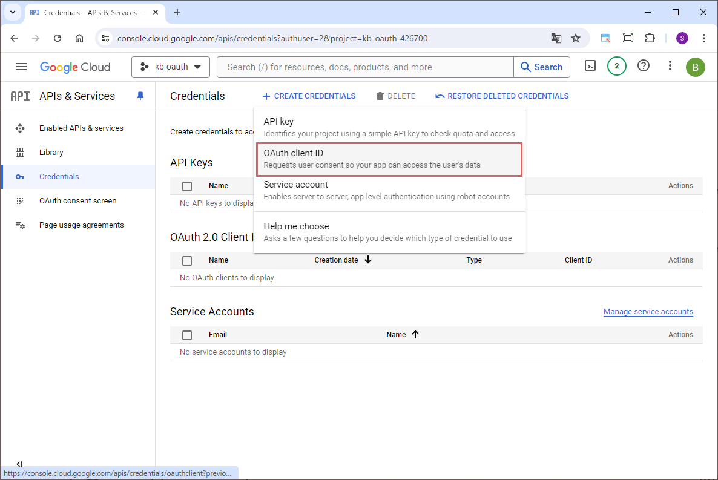The image size is (718, 480).
Task: Open the browser tab search chevron
Action: (12, 12)
